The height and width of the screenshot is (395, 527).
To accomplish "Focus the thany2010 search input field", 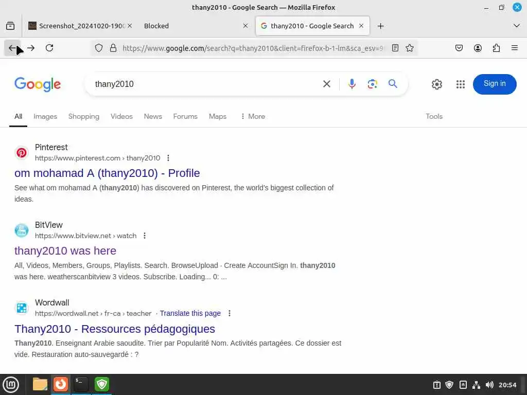I will pos(205,84).
